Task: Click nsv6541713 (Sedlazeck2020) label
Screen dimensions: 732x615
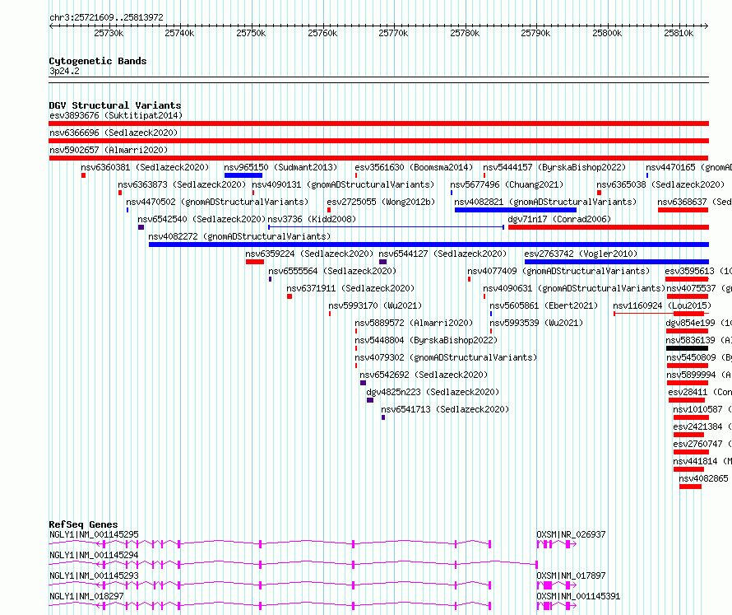Action: tap(445, 409)
